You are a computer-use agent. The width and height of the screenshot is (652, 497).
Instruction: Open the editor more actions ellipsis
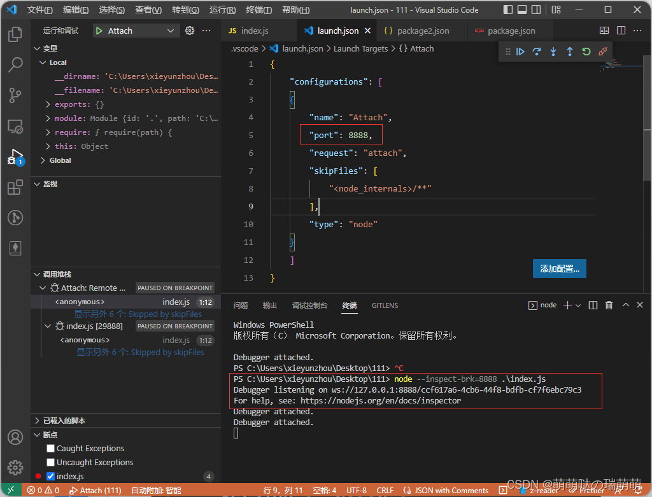point(637,31)
